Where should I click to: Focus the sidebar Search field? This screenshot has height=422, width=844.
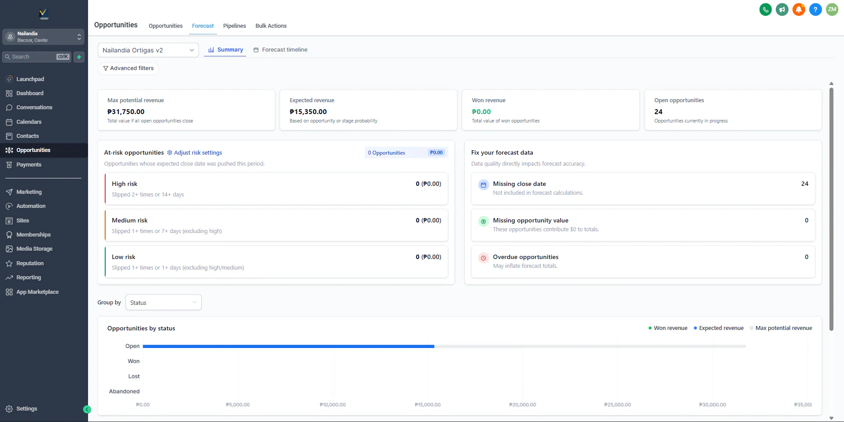[x=37, y=57]
